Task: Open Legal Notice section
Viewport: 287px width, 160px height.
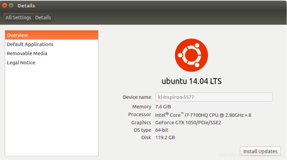Action: (52, 63)
